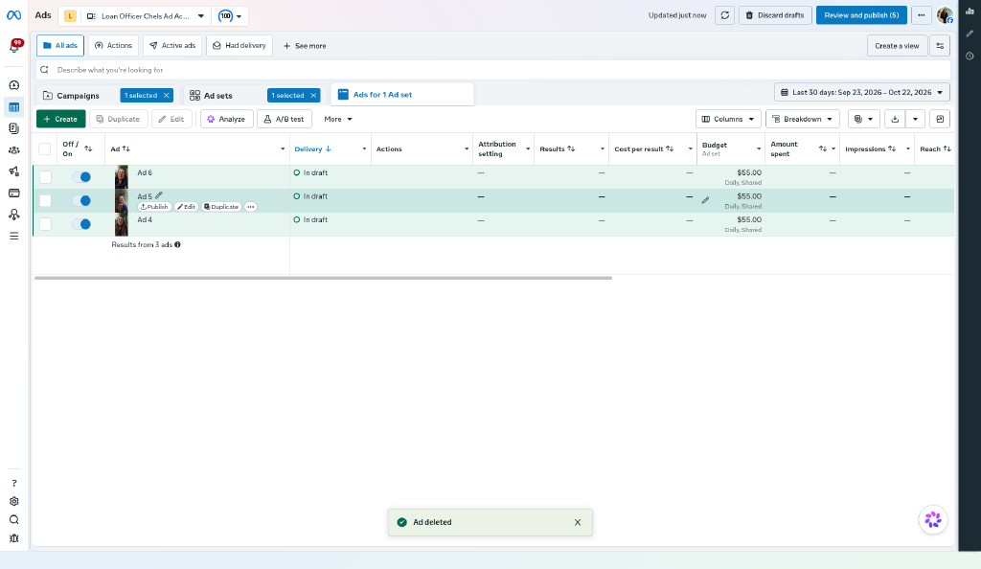Open the Loan Officer Chels ad account dropdown
The width and height of the screenshot is (981, 569).
click(134, 16)
